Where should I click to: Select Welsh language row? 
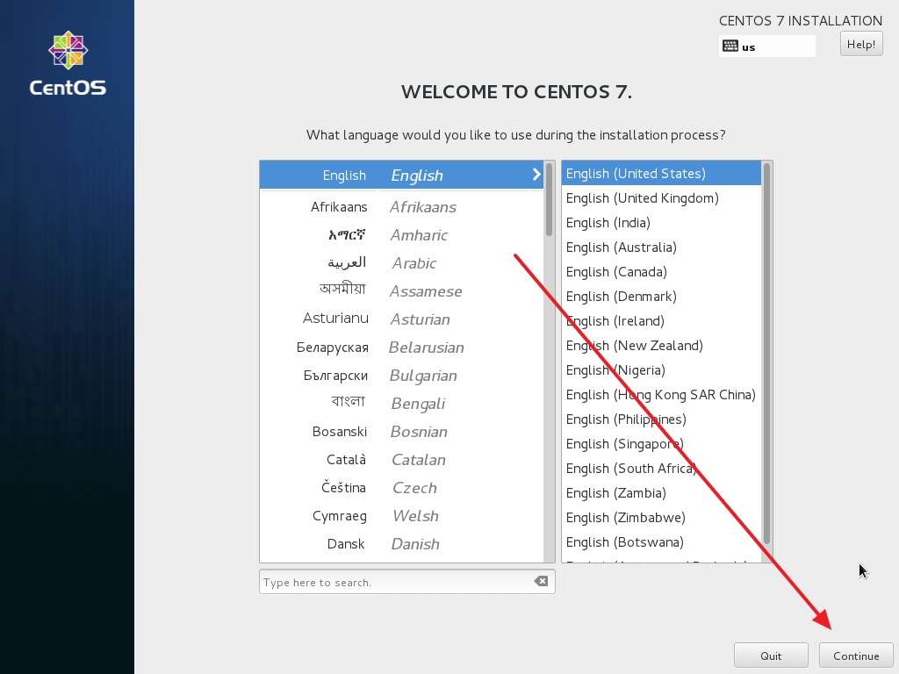coord(401,516)
